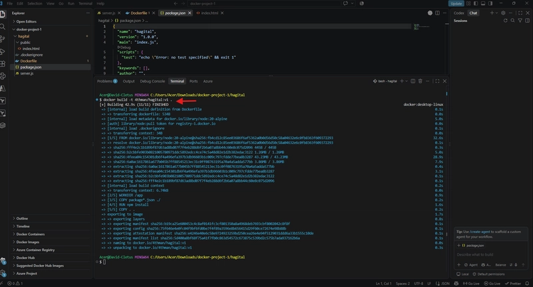533x287 pixels.
Task: Click the Explorer more actions ellipsis
Action: click(88, 13)
